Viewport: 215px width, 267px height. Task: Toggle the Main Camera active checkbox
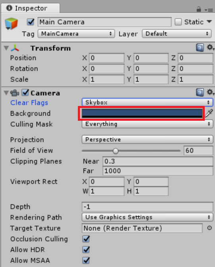click(31, 22)
